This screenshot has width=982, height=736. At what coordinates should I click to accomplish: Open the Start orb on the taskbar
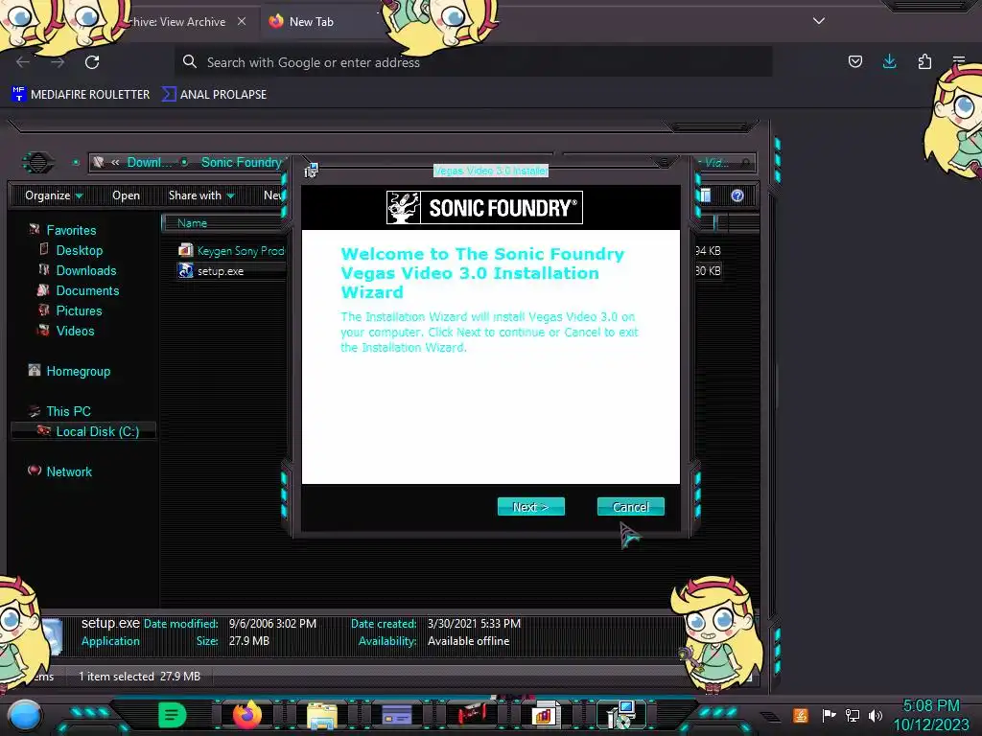click(x=24, y=715)
